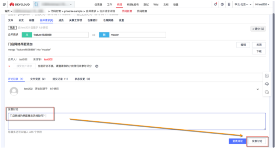This screenshot has height=149, width=276.
Task: Select the 文件变更 (2) tab
Action: (38, 79)
